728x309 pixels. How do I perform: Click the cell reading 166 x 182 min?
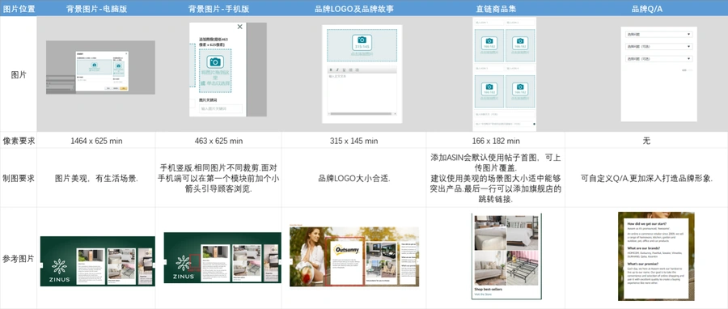coord(496,141)
